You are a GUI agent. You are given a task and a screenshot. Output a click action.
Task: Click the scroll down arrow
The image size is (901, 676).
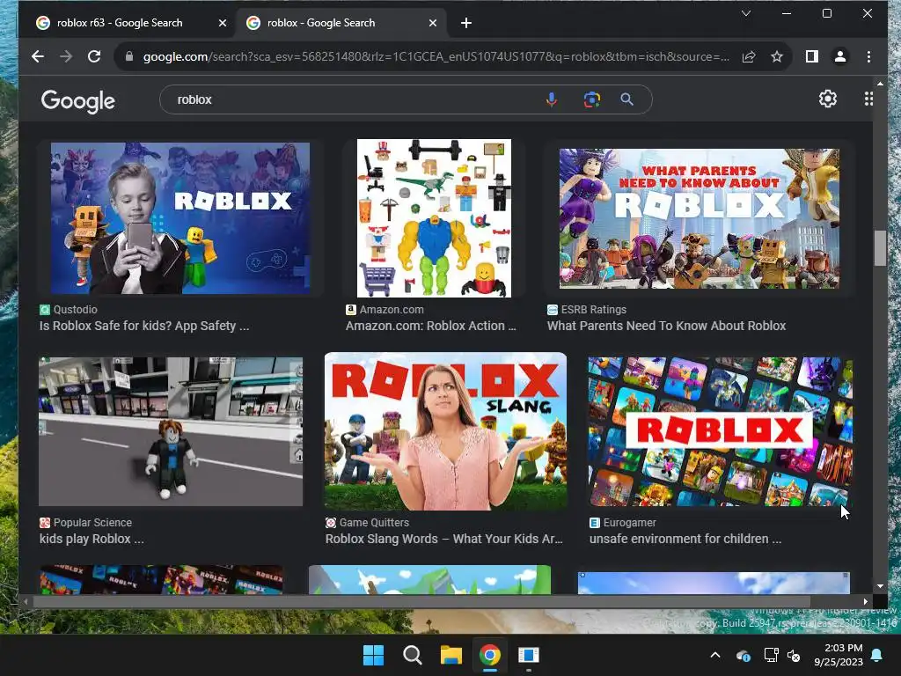[x=880, y=586]
